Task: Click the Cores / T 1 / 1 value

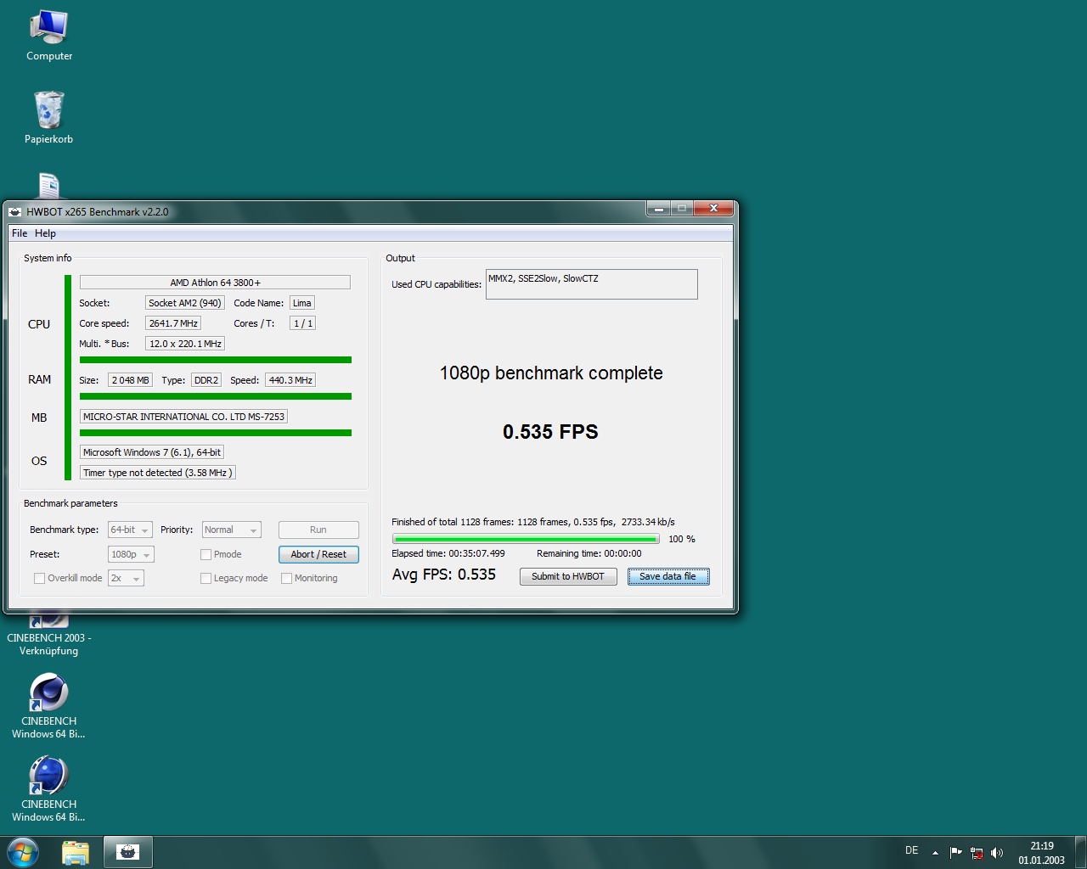Action: (x=303, y=323)
